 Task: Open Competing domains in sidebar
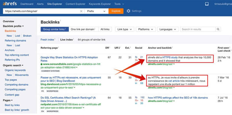[17, 85]
